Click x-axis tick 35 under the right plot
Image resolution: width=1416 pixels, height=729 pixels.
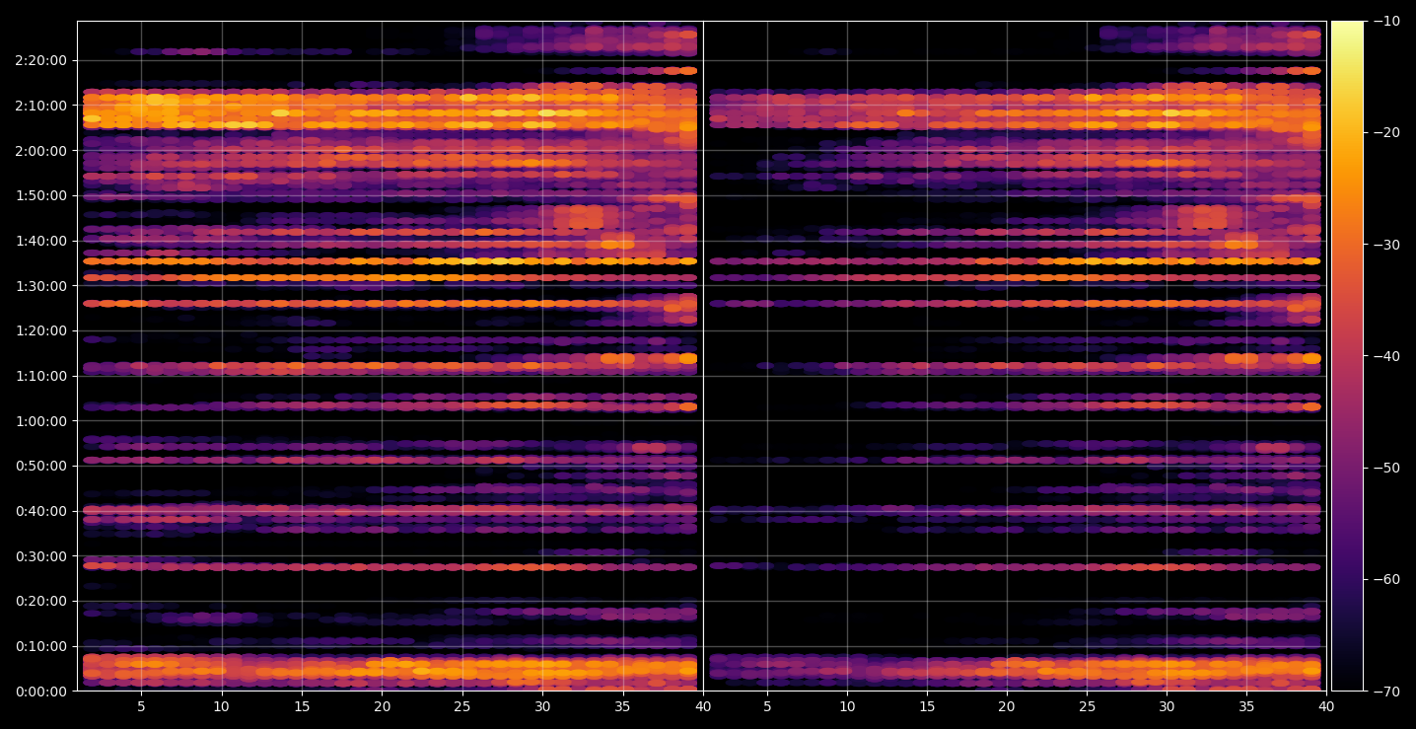[x=1246, y=706]
